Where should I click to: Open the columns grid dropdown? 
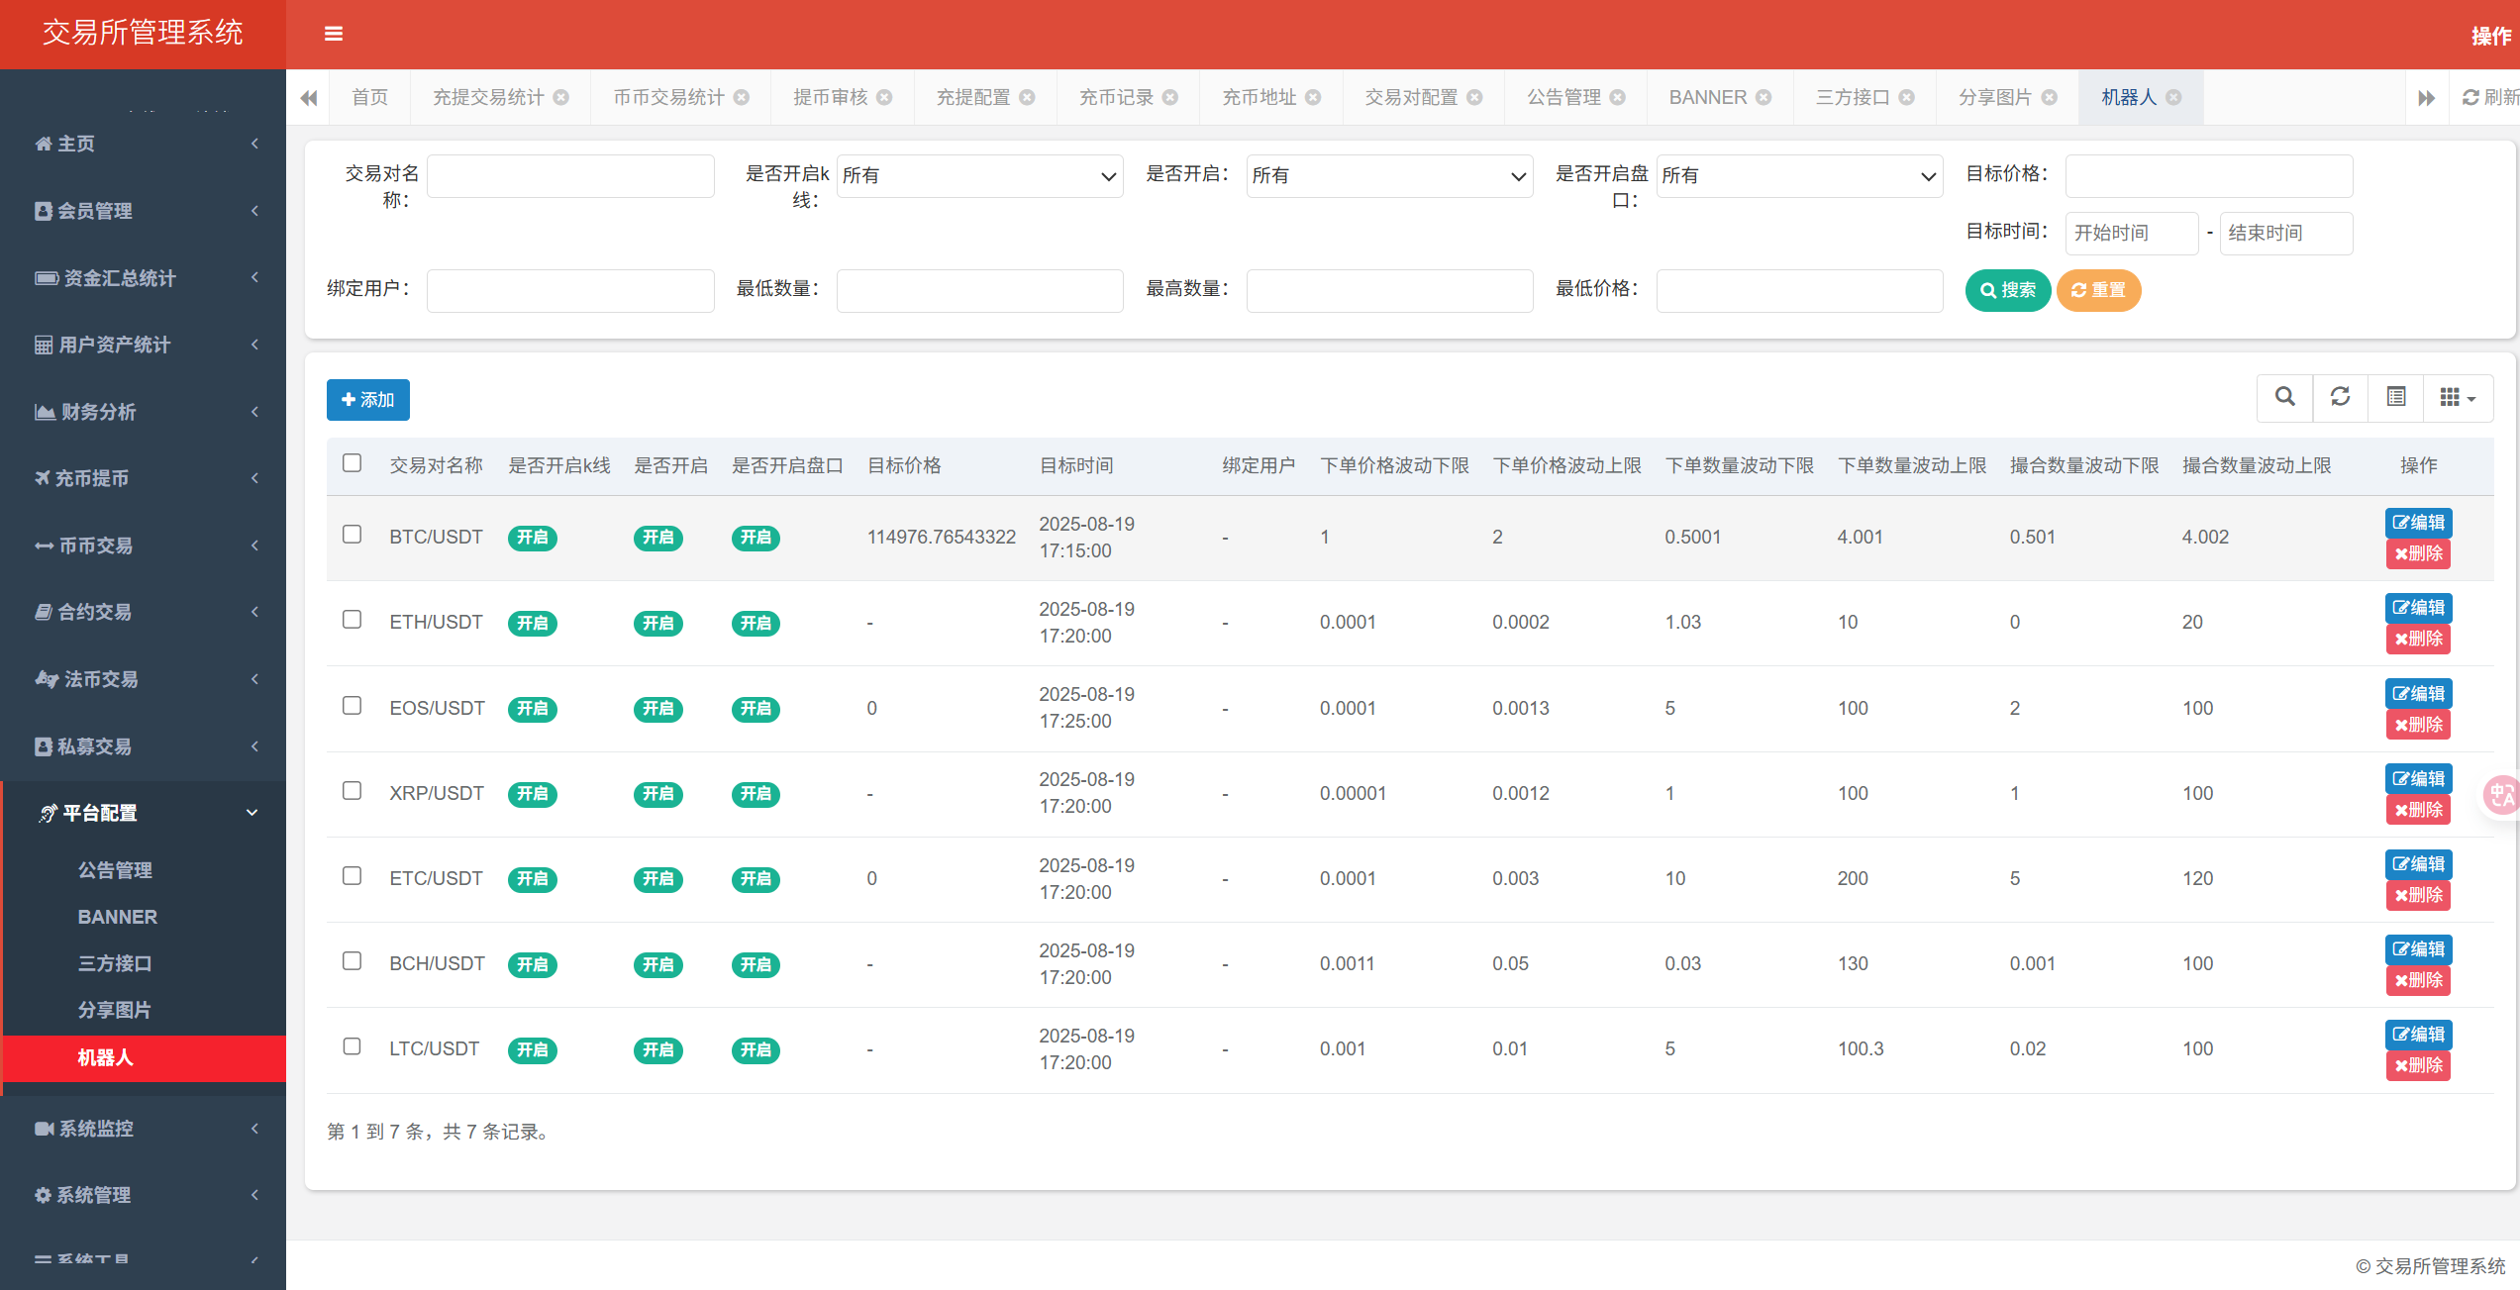[2458, 398]
